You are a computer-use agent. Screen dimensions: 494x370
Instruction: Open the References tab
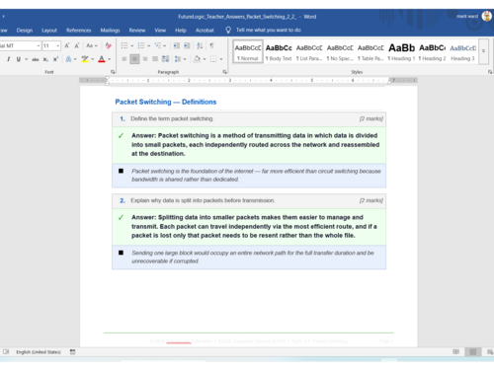pyautogui.click(x=78, y=31)
